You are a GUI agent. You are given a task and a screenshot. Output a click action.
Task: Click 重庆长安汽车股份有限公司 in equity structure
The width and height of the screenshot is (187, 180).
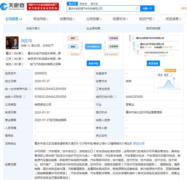point(152,44)
